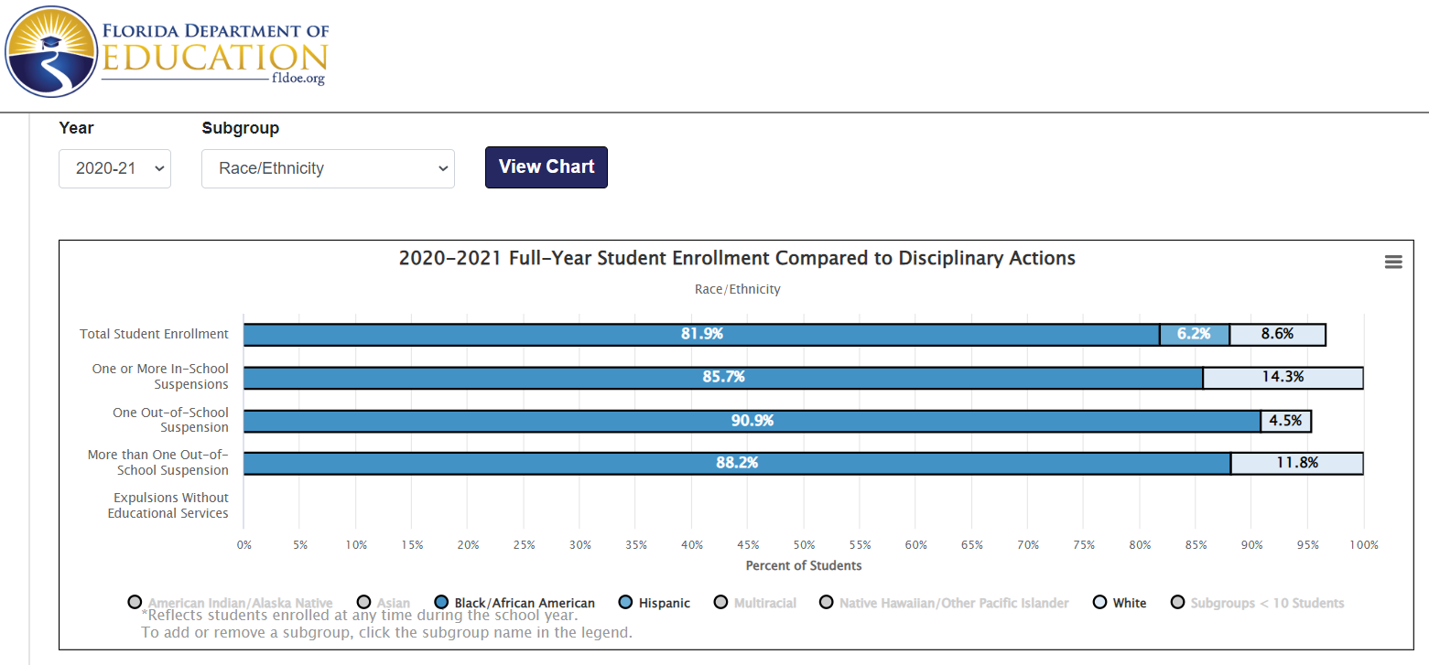Click the 6.2% Hispanic enrollment bar segment
This screenshot has width=1429, height=665.
1194,335
